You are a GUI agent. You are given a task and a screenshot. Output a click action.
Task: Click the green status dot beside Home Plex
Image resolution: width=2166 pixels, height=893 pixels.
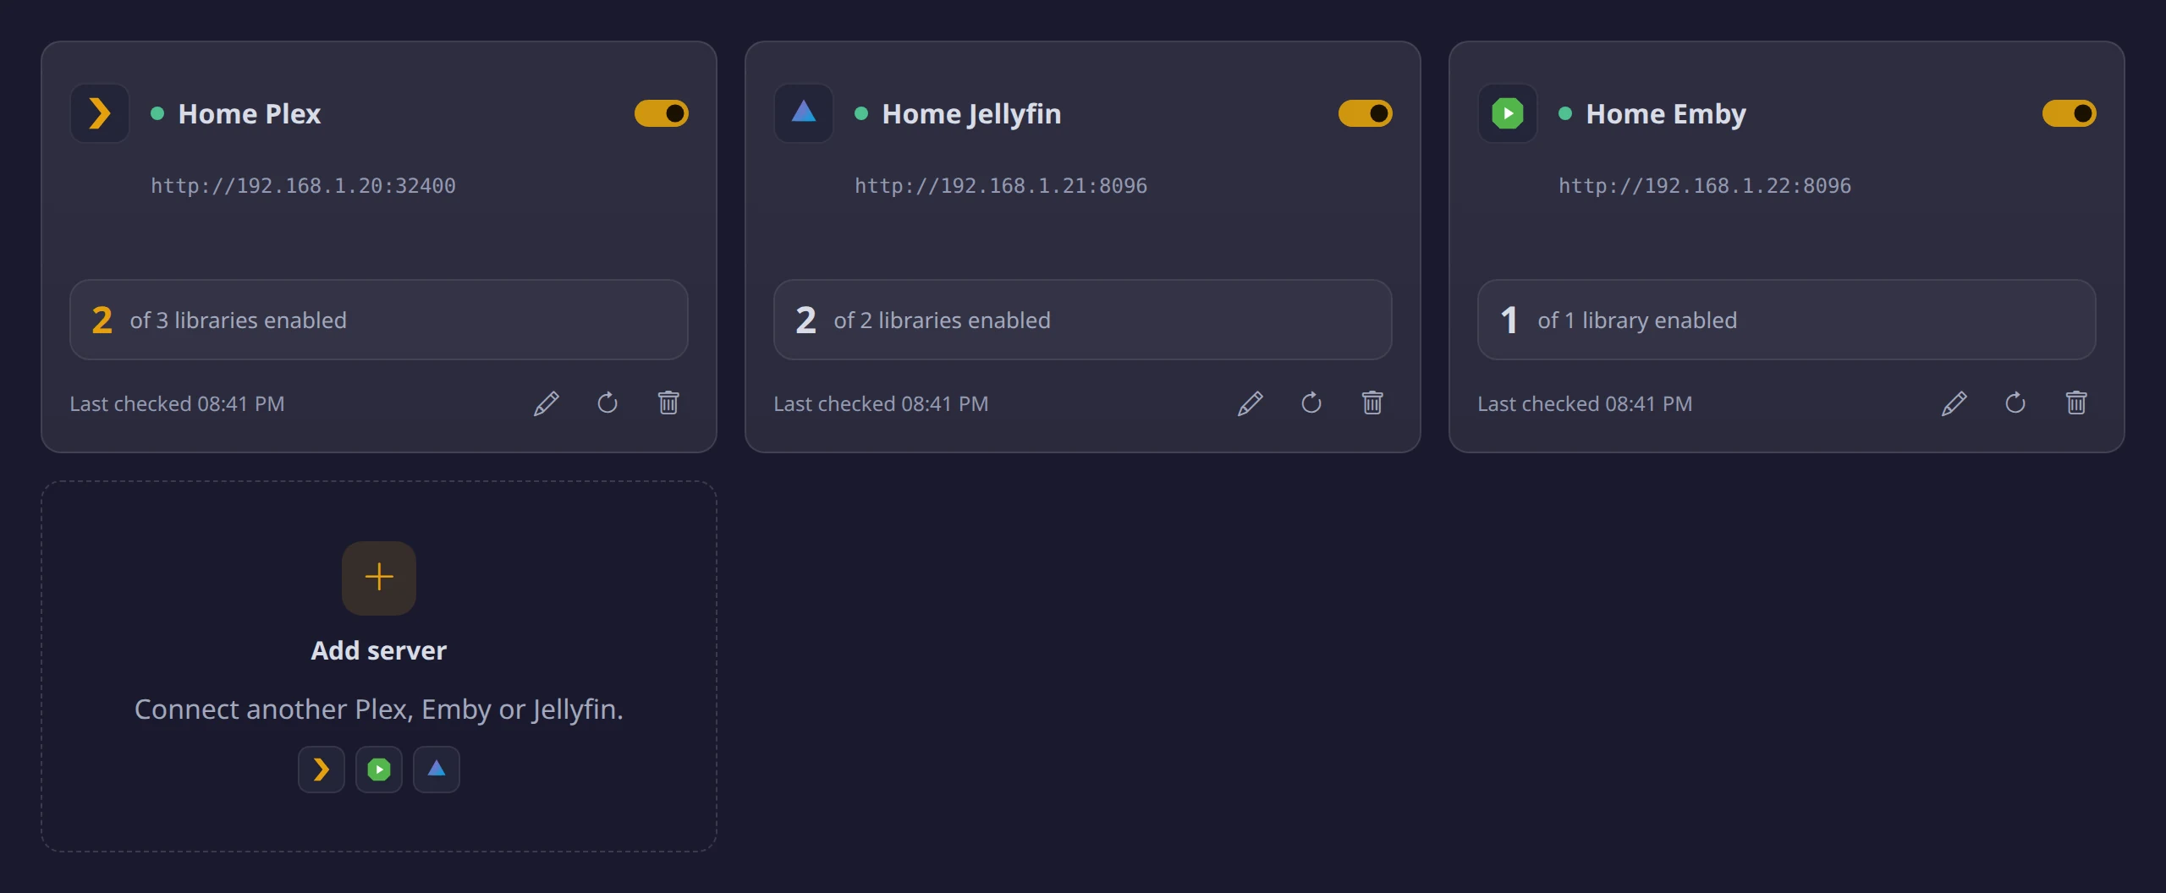coord(157,113)
